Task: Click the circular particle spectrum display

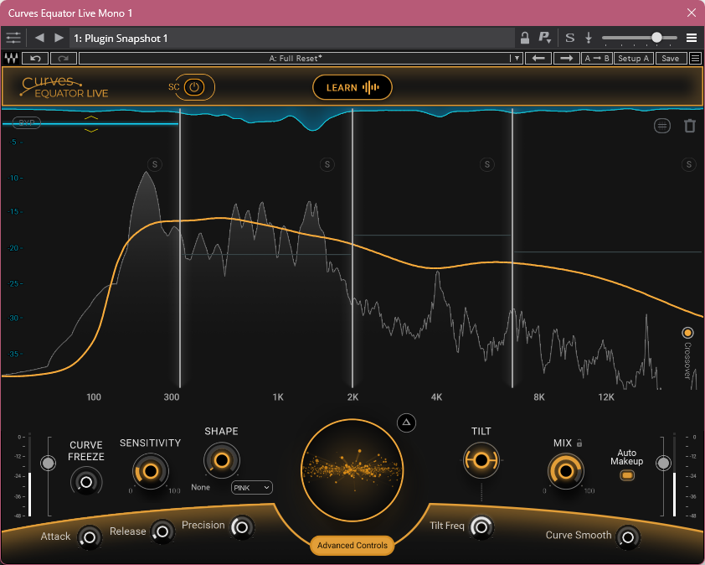Action: click(x=352, y=470)
